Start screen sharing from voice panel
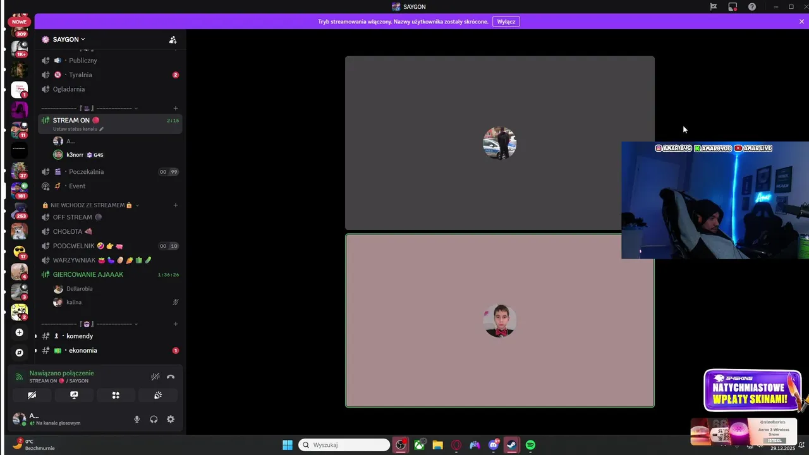The image size is (809, 455). click(x=74, y=395)
